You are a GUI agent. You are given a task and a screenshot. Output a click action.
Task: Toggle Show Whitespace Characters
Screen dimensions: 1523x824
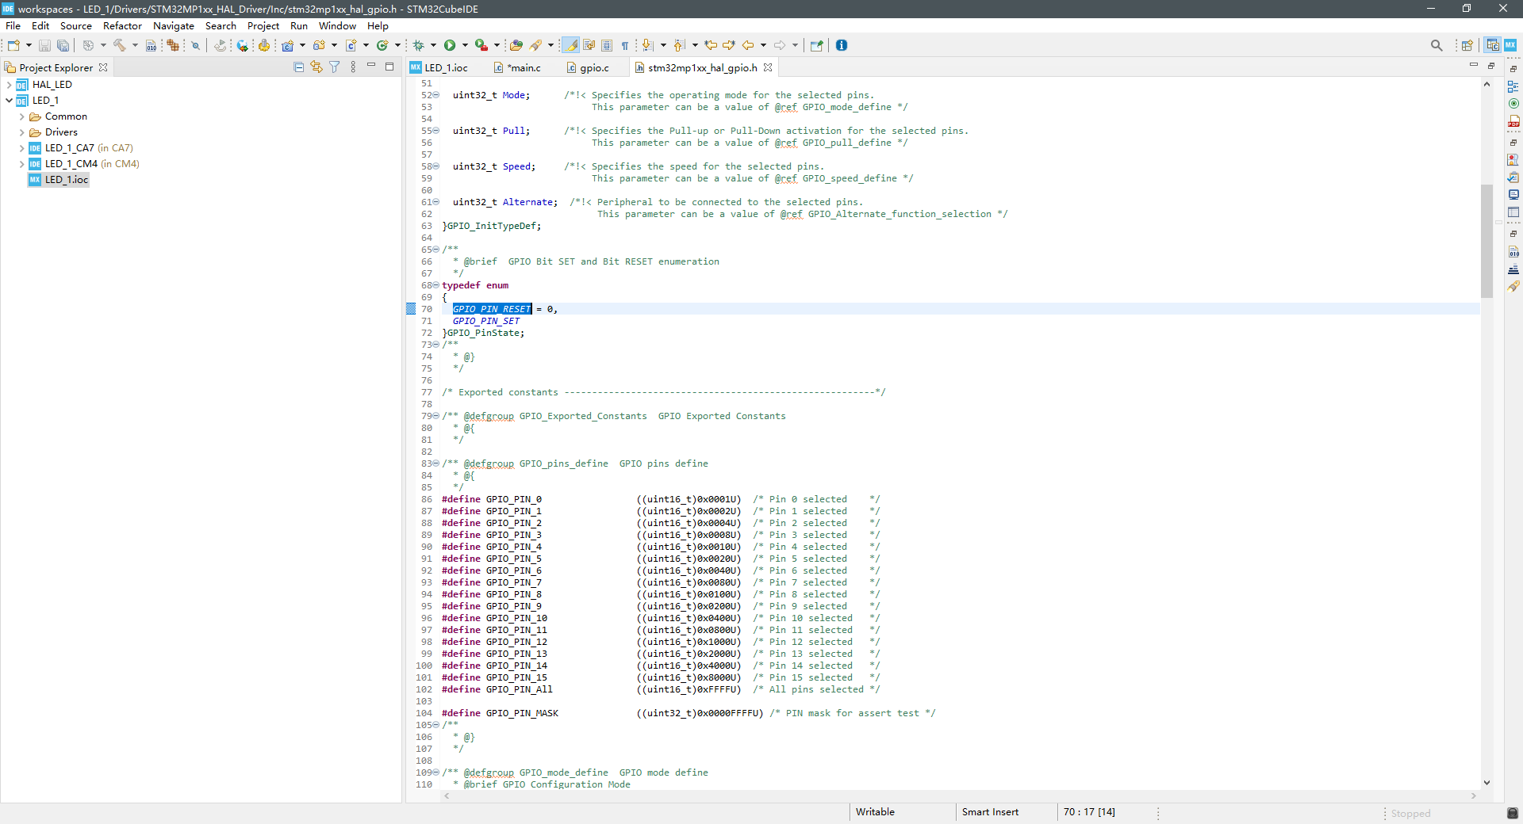(x=624, y=46)
